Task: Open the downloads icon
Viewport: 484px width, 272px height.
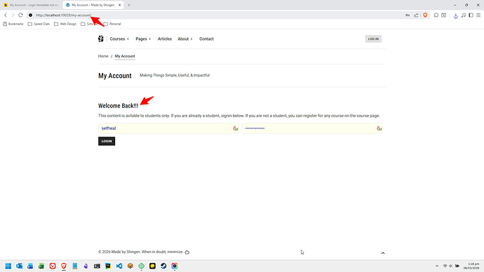Action: tap(456, 15)
